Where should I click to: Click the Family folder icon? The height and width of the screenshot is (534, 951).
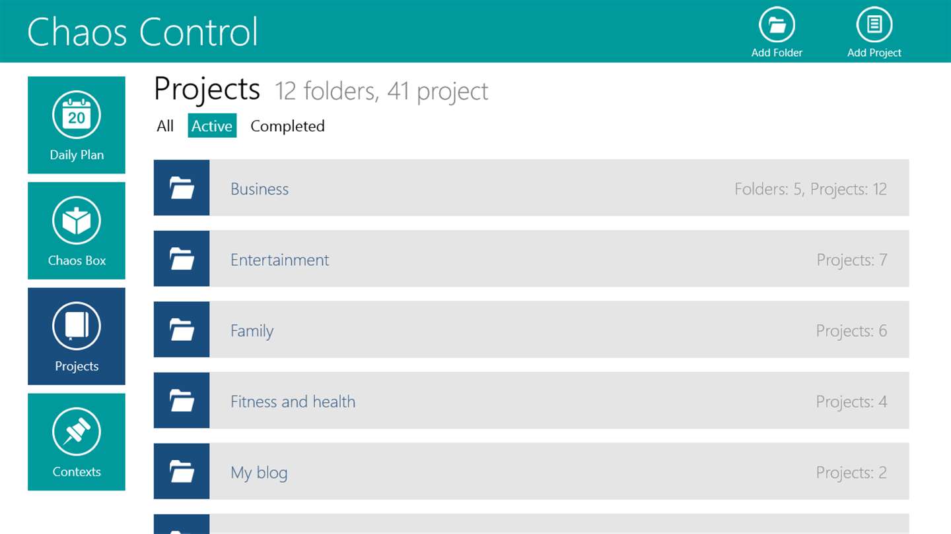182,330
